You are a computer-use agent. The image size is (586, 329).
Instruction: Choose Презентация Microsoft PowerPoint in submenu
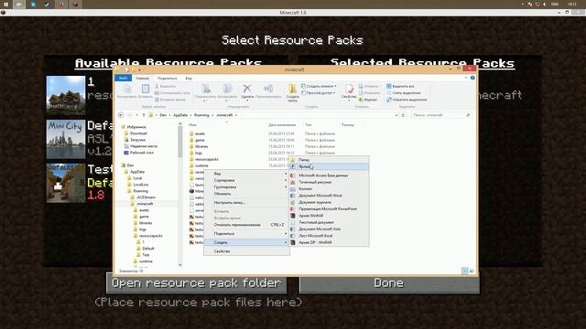point(330,209)
